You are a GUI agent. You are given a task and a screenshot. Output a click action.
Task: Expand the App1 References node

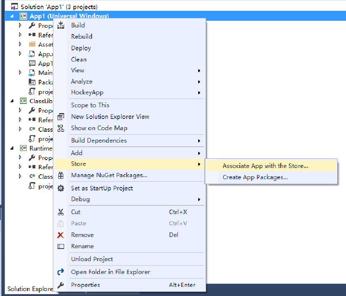point(20,35)
